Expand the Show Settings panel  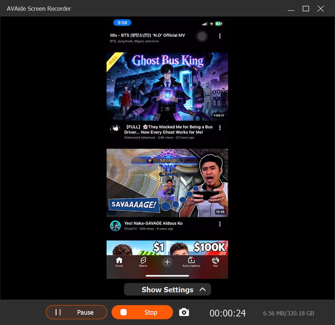click(167, 289)
